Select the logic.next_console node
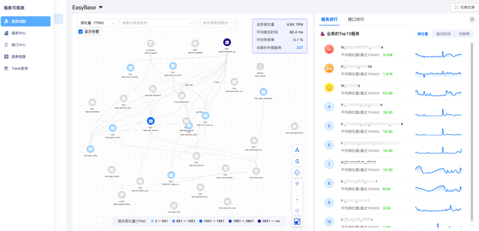 pyautogui.click(x=130, y=67)
